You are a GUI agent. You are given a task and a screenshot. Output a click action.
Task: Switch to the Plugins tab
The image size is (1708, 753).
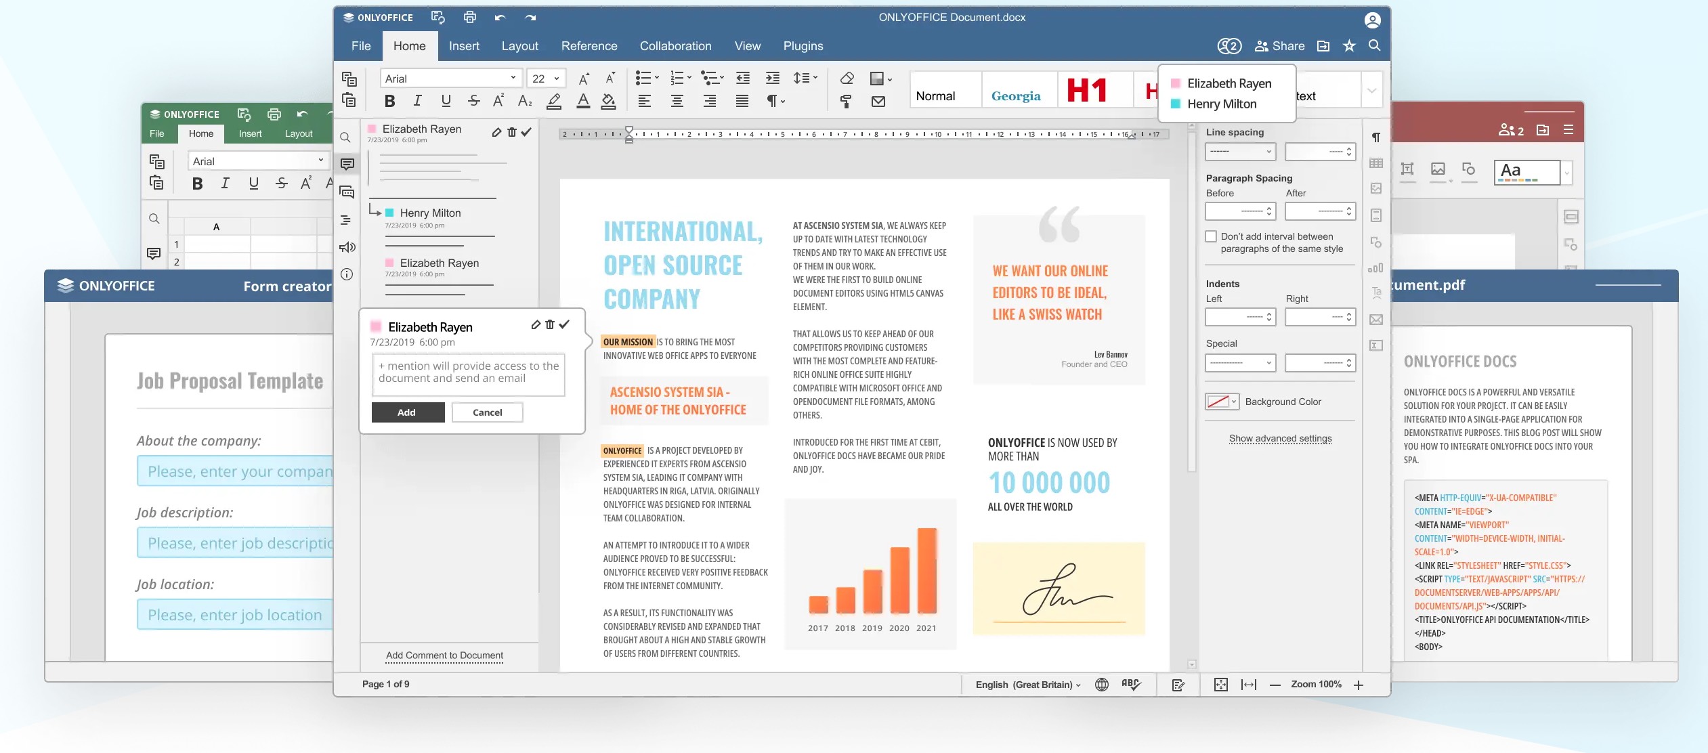(803, 46)
